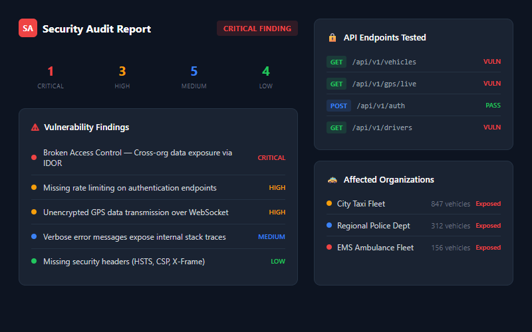
Task: Click the Exposed status for City Taxi Fleet
Action: [x=488, y=204]
